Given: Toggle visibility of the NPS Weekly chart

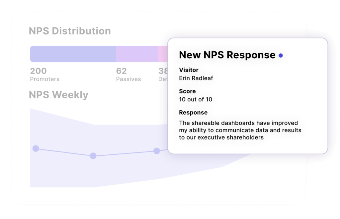Looking at the screenshot, I should [58, 95].
